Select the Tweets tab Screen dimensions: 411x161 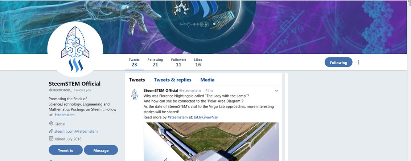tap(137, 80)
